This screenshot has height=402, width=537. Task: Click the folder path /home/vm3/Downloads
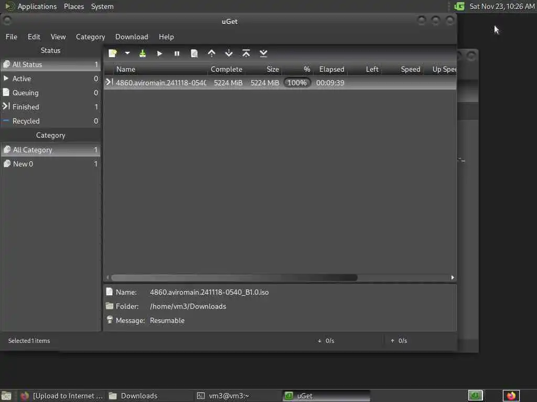pos(188,306)
